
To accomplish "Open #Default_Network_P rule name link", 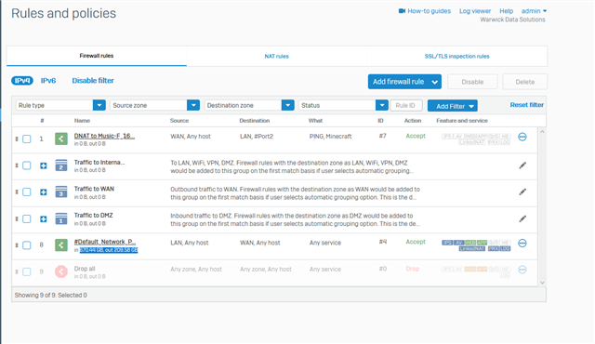I will point(105,242).
